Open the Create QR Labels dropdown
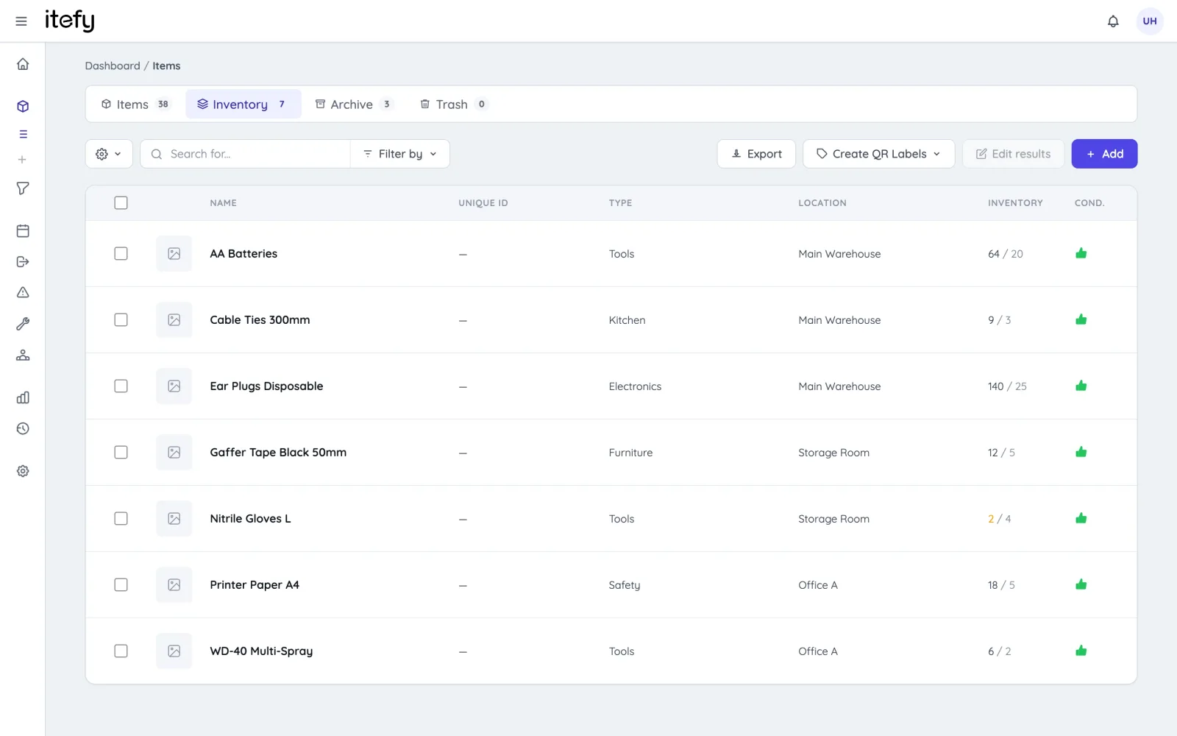The width and height of the screenshot is (1177, 736). click(x=878, y=154)
